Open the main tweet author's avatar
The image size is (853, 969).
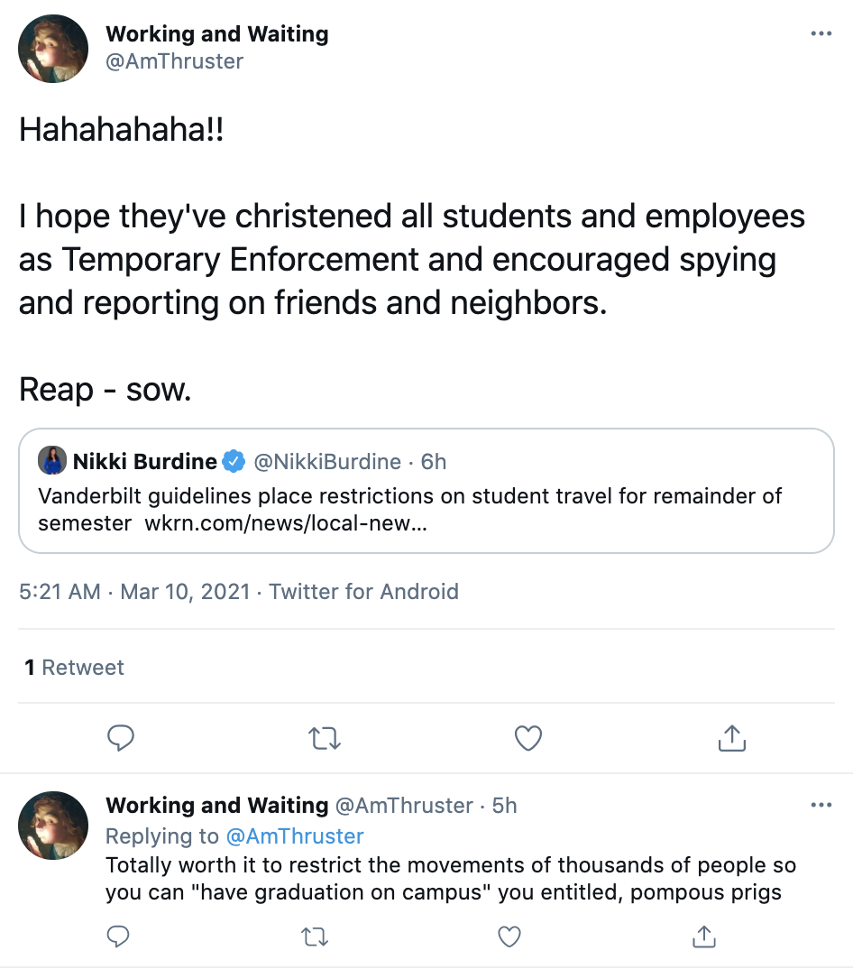point(53,49)
